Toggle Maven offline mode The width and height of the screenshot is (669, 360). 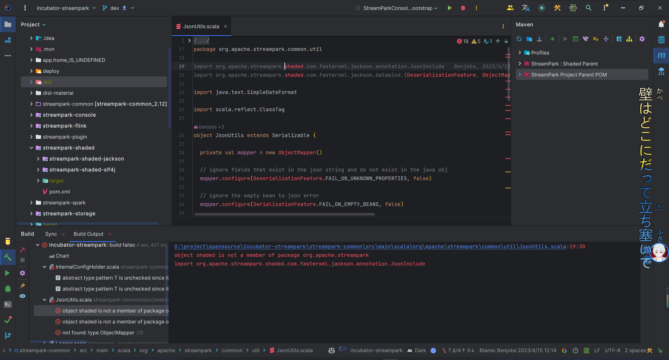pyautogui.click(x=586, y=39)
